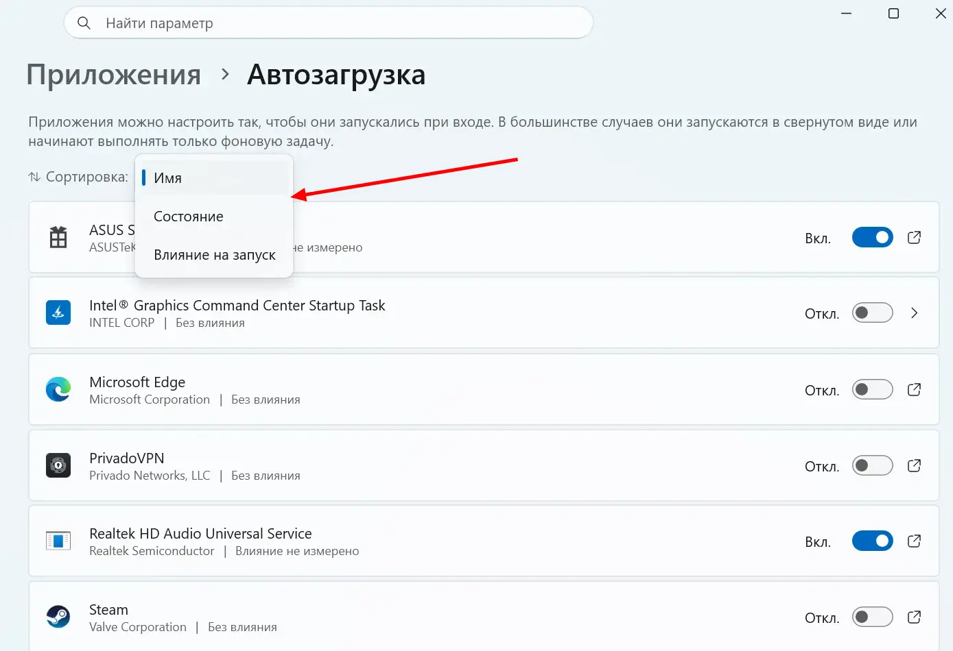Click the Privado Networks, LLC publisher text

pyautogui.click(x=150, y=476)
